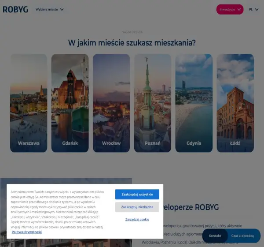The image size is (264, 247).
Task: Click the heading W jakim mieście szukasz mieszkania?
Action: coord(132,43)
